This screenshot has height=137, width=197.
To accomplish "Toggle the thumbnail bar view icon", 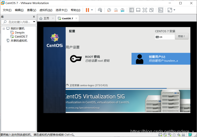I will 138,10.
